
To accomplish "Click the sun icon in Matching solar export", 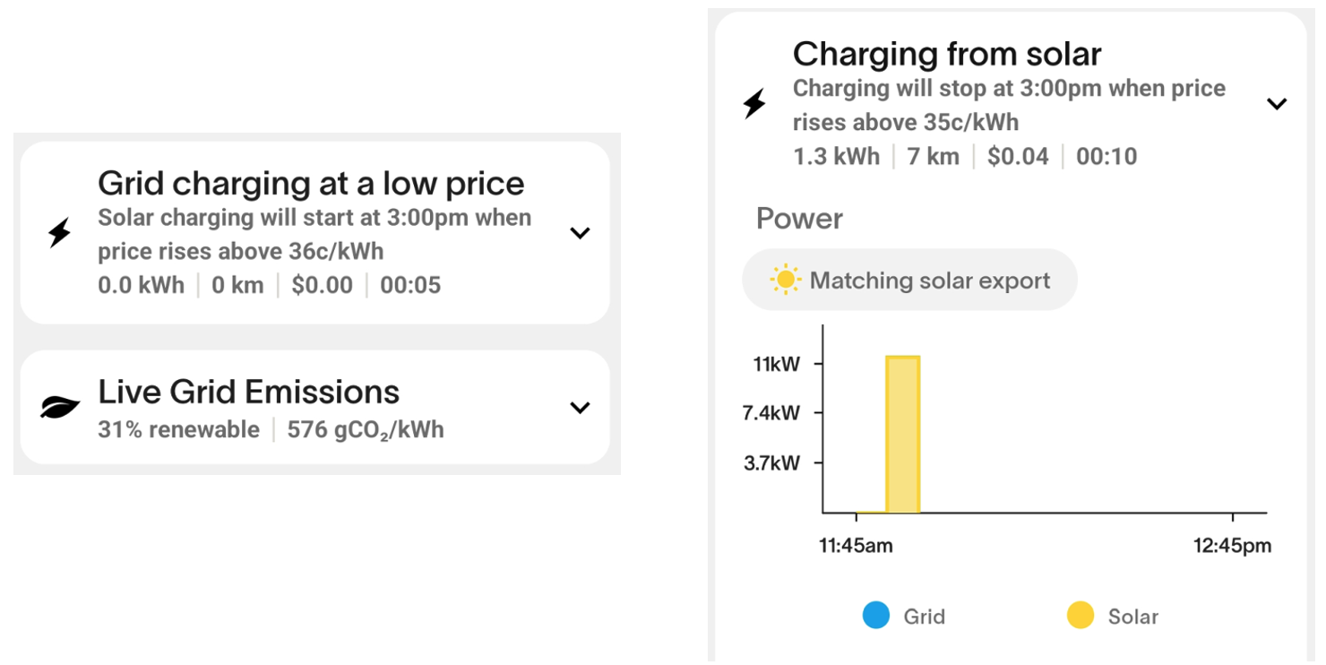I will [x=785, y=281].
